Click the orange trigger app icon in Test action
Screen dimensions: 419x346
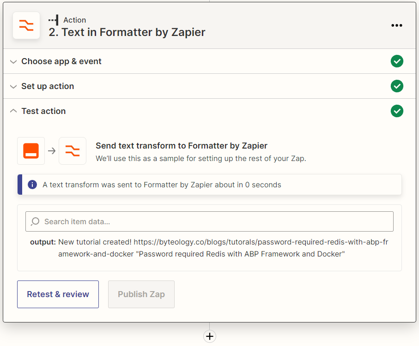[x=31, y=151]
